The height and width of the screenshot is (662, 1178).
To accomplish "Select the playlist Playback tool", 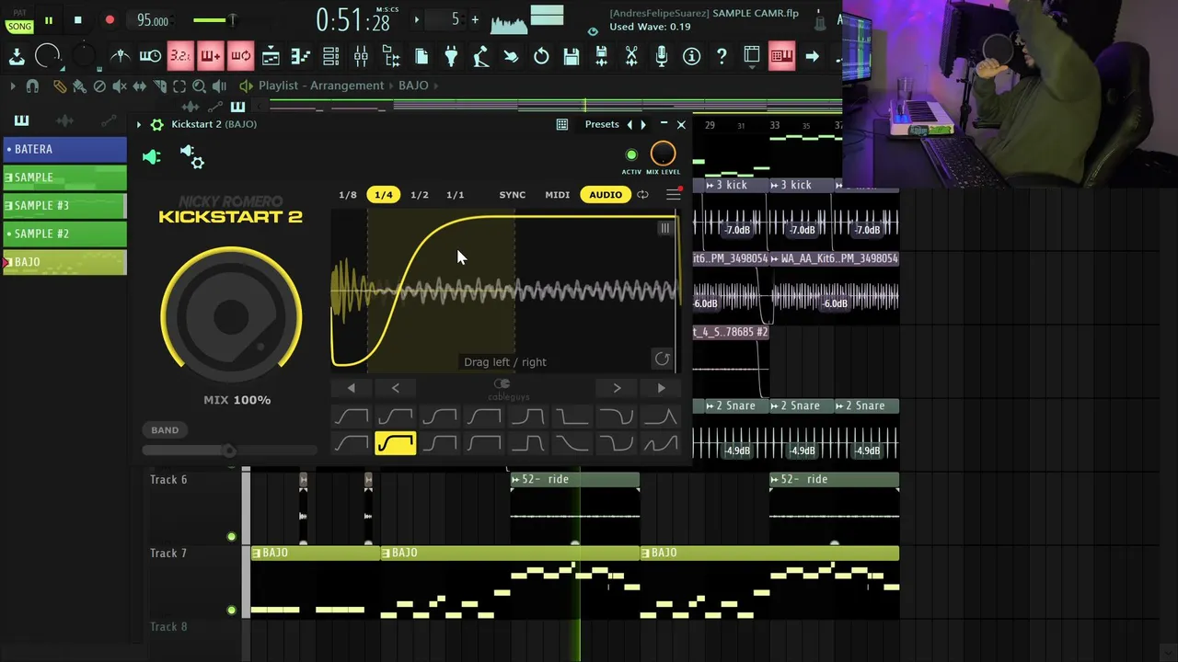I will point(219,86).
